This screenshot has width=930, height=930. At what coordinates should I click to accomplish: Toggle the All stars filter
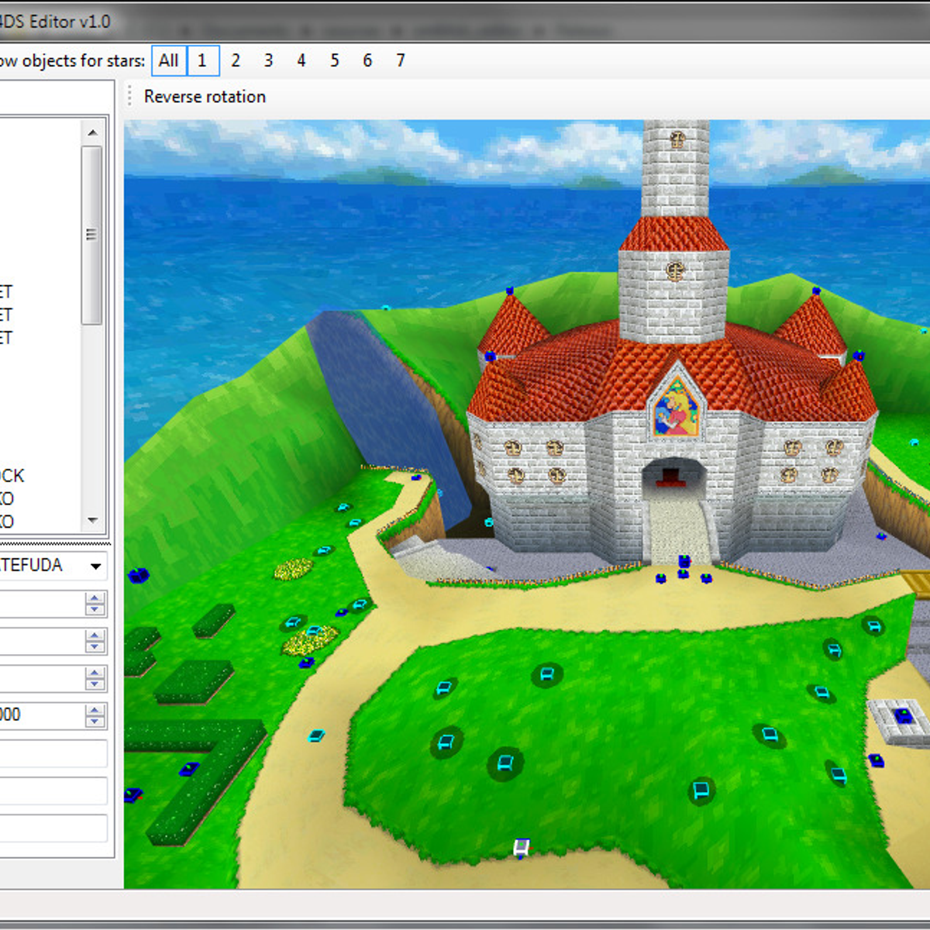click(169, 60)
